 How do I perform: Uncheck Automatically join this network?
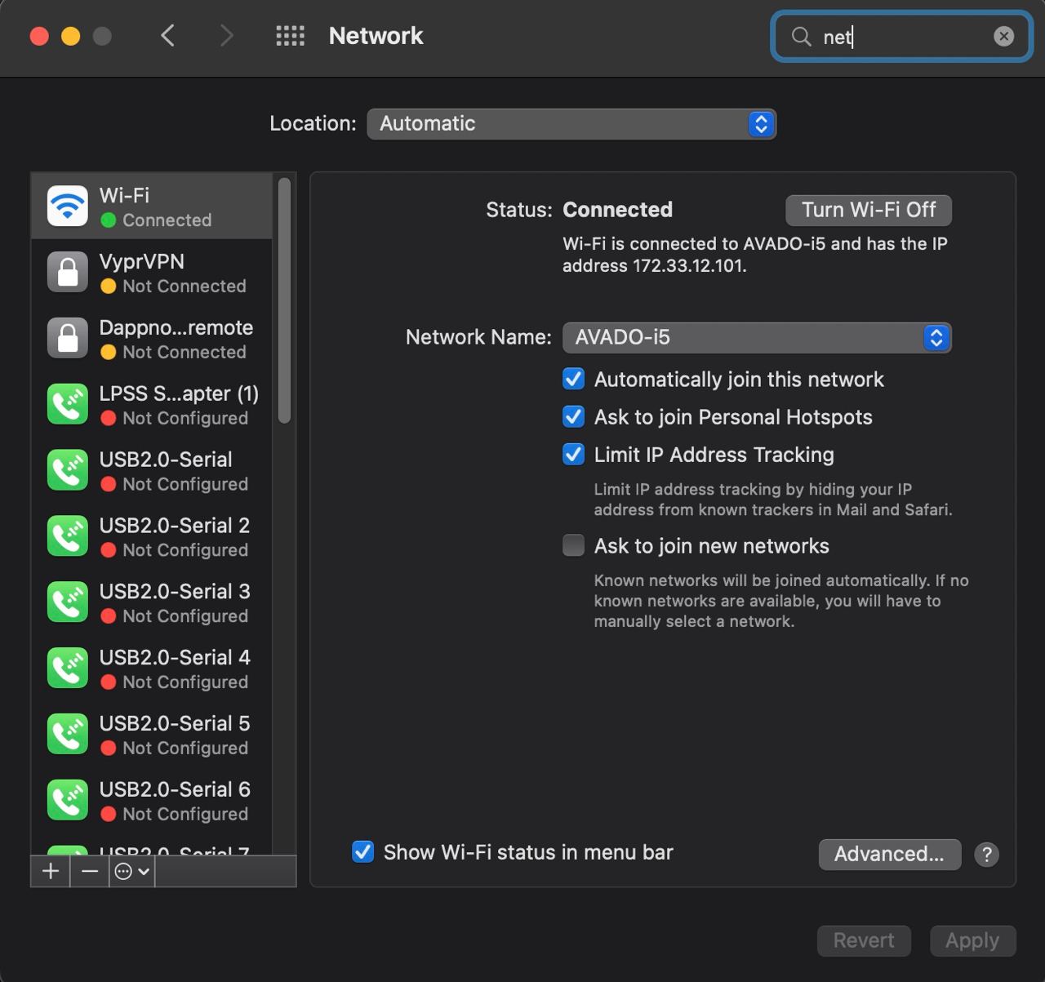click(x=574, y=380)
